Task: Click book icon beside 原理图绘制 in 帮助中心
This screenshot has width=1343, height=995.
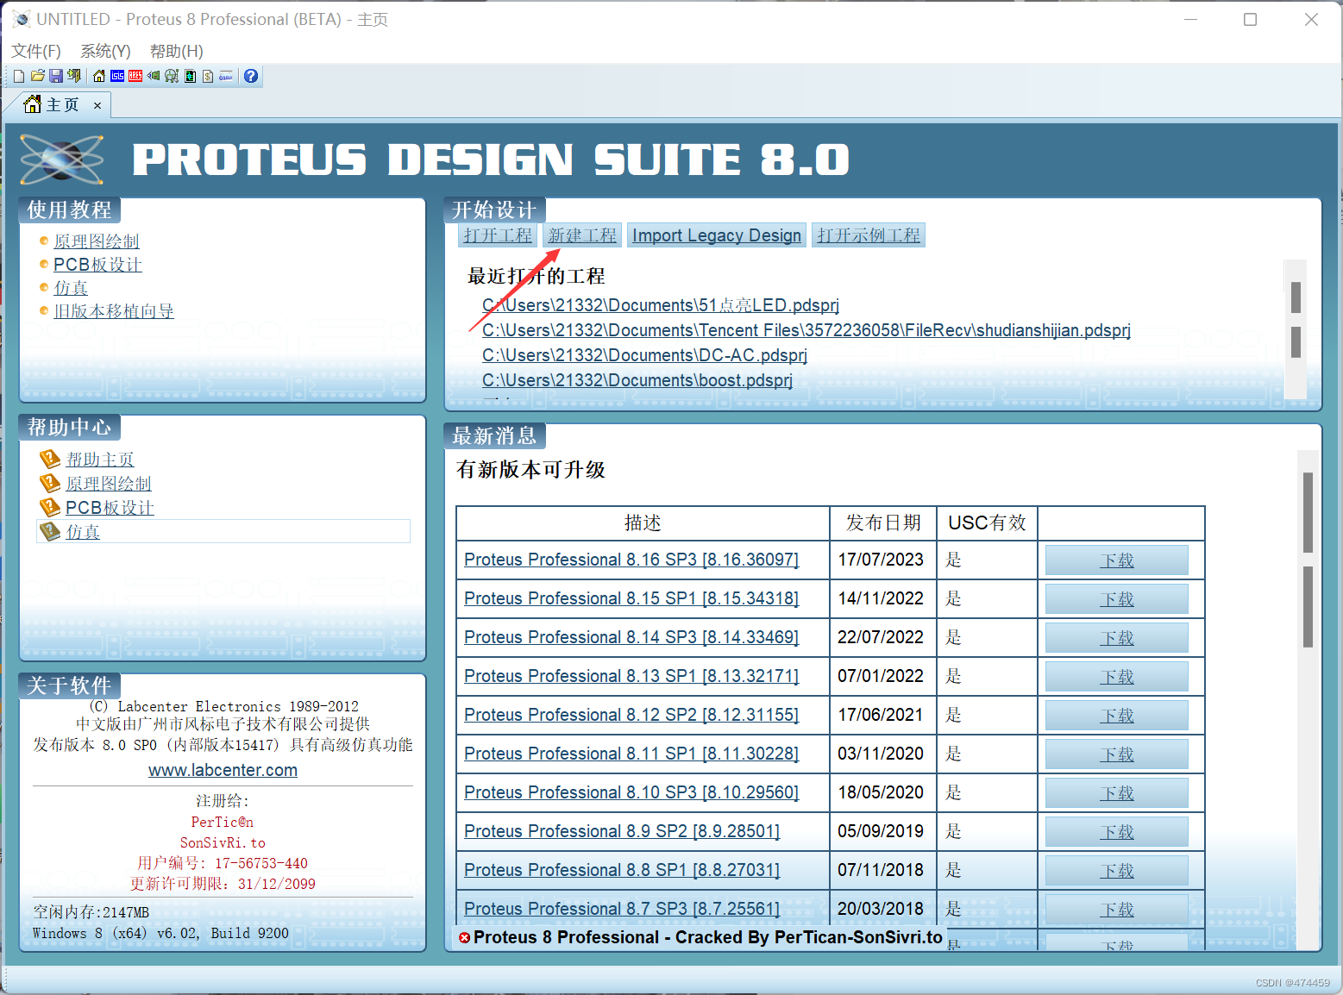Action: pyautogui.click(x=50, y=483)
